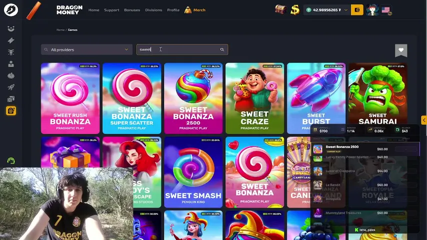Click the Dragon Money logo in sidebar
Image resolution: width=427 pixels, height=240 pixels.
click(x=11, y=10)
